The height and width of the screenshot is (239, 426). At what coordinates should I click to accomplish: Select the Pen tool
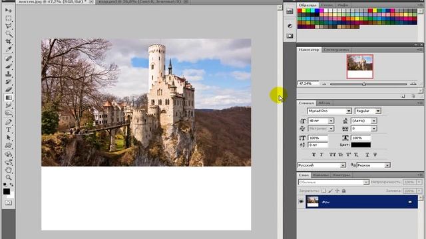click(x=9, y=122)
